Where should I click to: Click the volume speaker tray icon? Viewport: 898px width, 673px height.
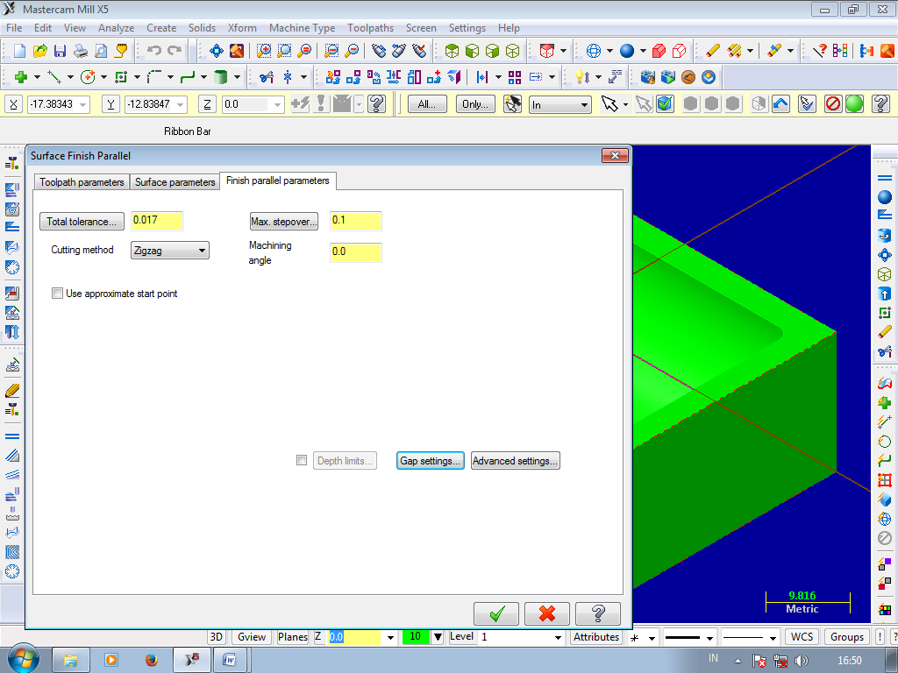click(802, 661)
